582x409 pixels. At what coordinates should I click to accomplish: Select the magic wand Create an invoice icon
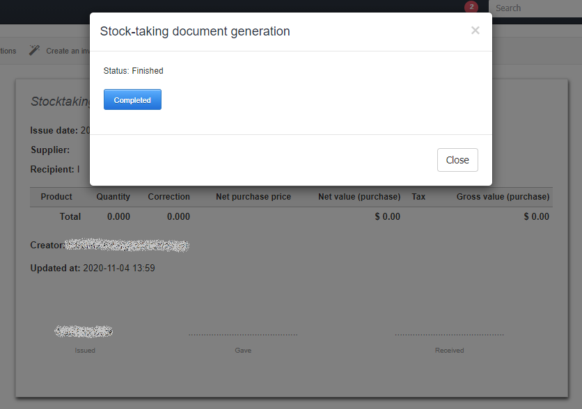coord(34,50)
